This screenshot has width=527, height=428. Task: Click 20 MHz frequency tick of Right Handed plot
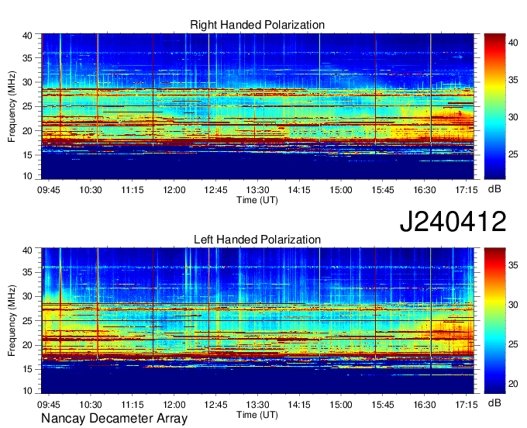[27, 131]
